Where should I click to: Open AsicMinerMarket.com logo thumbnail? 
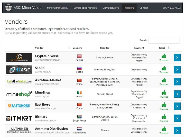coord(19,81)
